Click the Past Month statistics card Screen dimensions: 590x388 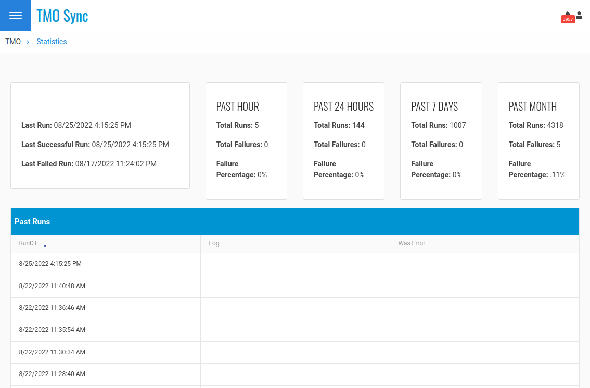pyautogui.click(x=538, y=140)
